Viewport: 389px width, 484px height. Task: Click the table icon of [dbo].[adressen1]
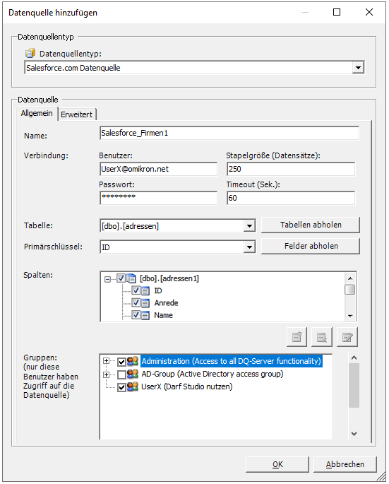pos(131,278)
